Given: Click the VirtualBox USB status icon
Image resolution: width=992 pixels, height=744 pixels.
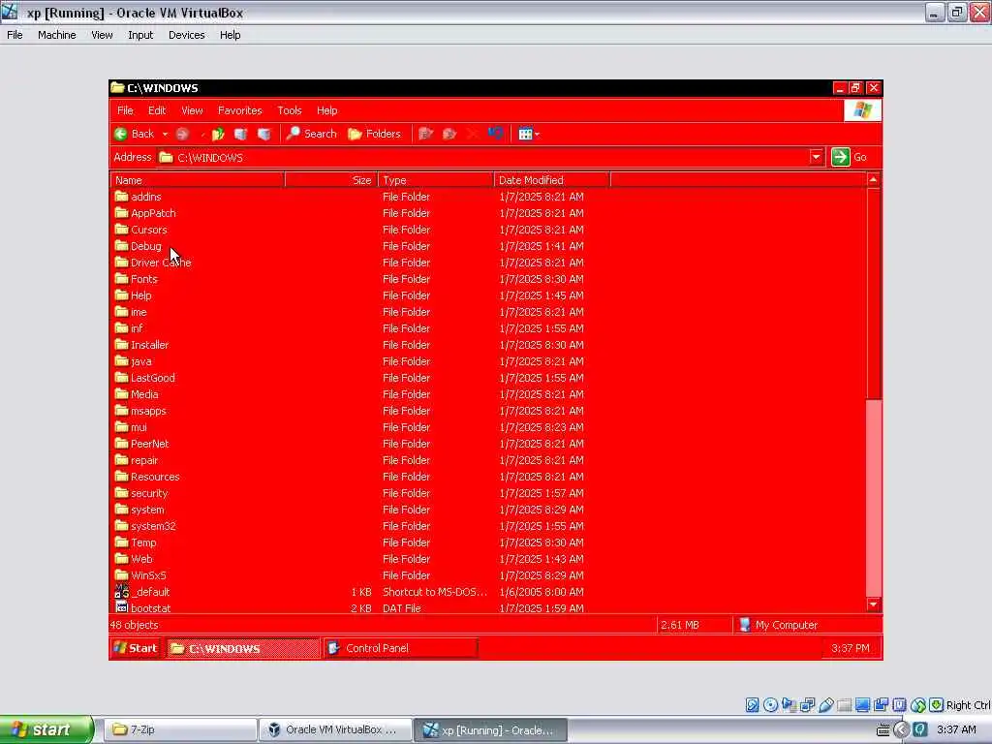Looking at the screenshot, I should [825, 705].
